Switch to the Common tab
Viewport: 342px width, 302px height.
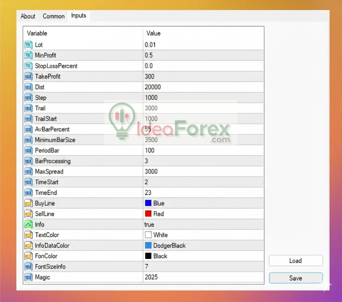tap(53, 16)
